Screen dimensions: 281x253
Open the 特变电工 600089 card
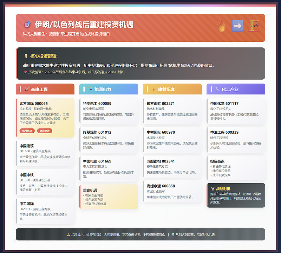coord(109,111)
